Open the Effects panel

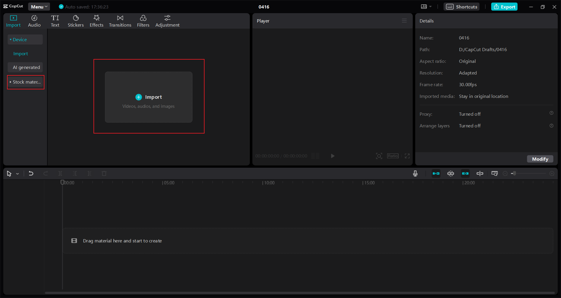96,21
